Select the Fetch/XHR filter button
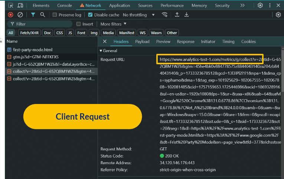284x179 pixels. click(30, 33)
